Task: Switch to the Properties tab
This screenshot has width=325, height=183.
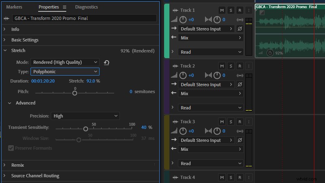Action: (x=49, y=7)
